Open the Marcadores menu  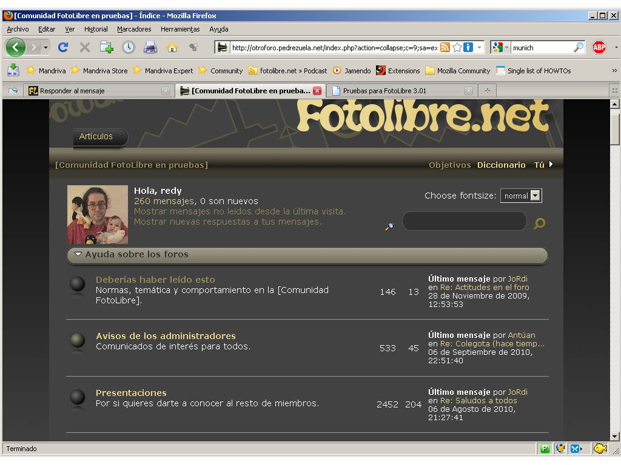134,29
